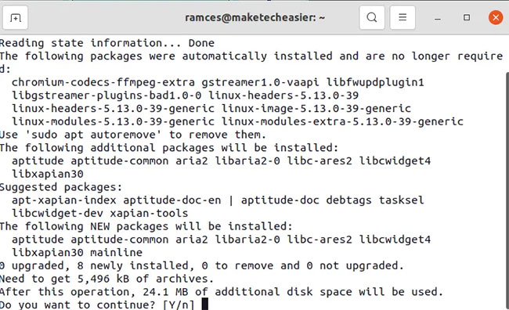509x310 pixels.
Task: Click the chromium-codecs-ffmpeg-extra package name
Action: (x=103, y=82)
